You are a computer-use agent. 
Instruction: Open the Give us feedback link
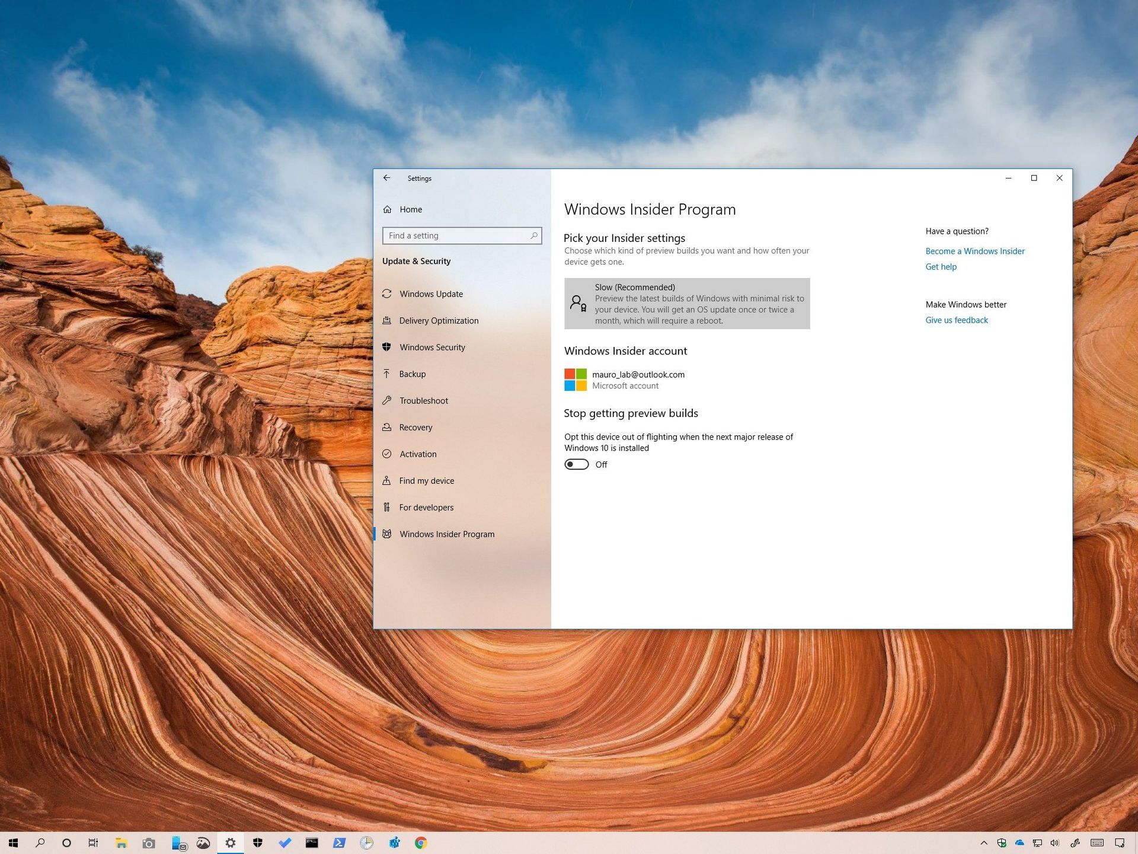(956, 320)
